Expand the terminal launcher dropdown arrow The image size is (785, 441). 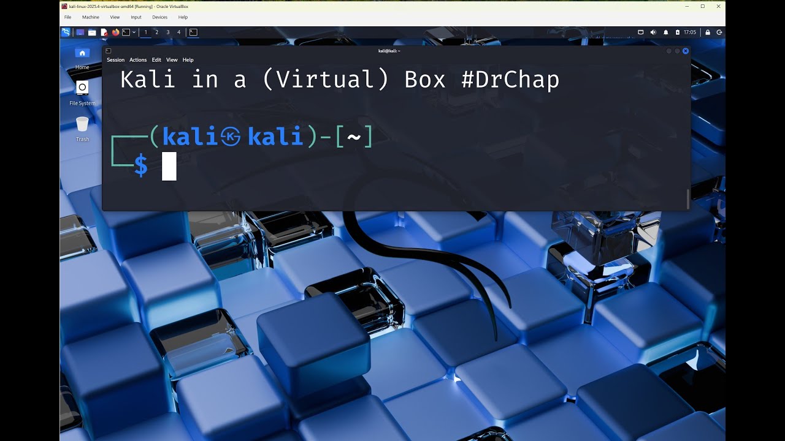click(134, 32)
